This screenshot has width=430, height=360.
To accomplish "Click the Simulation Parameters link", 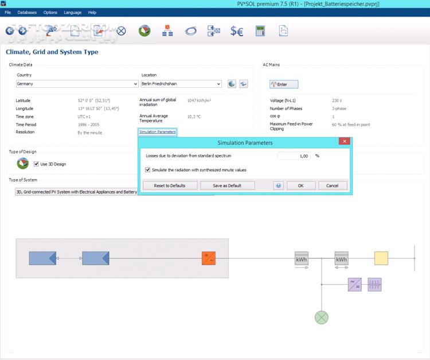I will pyautogui.click(x=158, y=132).
